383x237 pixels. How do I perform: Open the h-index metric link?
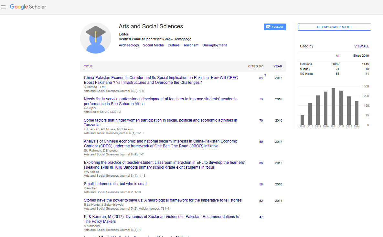(x=306, y=69)
